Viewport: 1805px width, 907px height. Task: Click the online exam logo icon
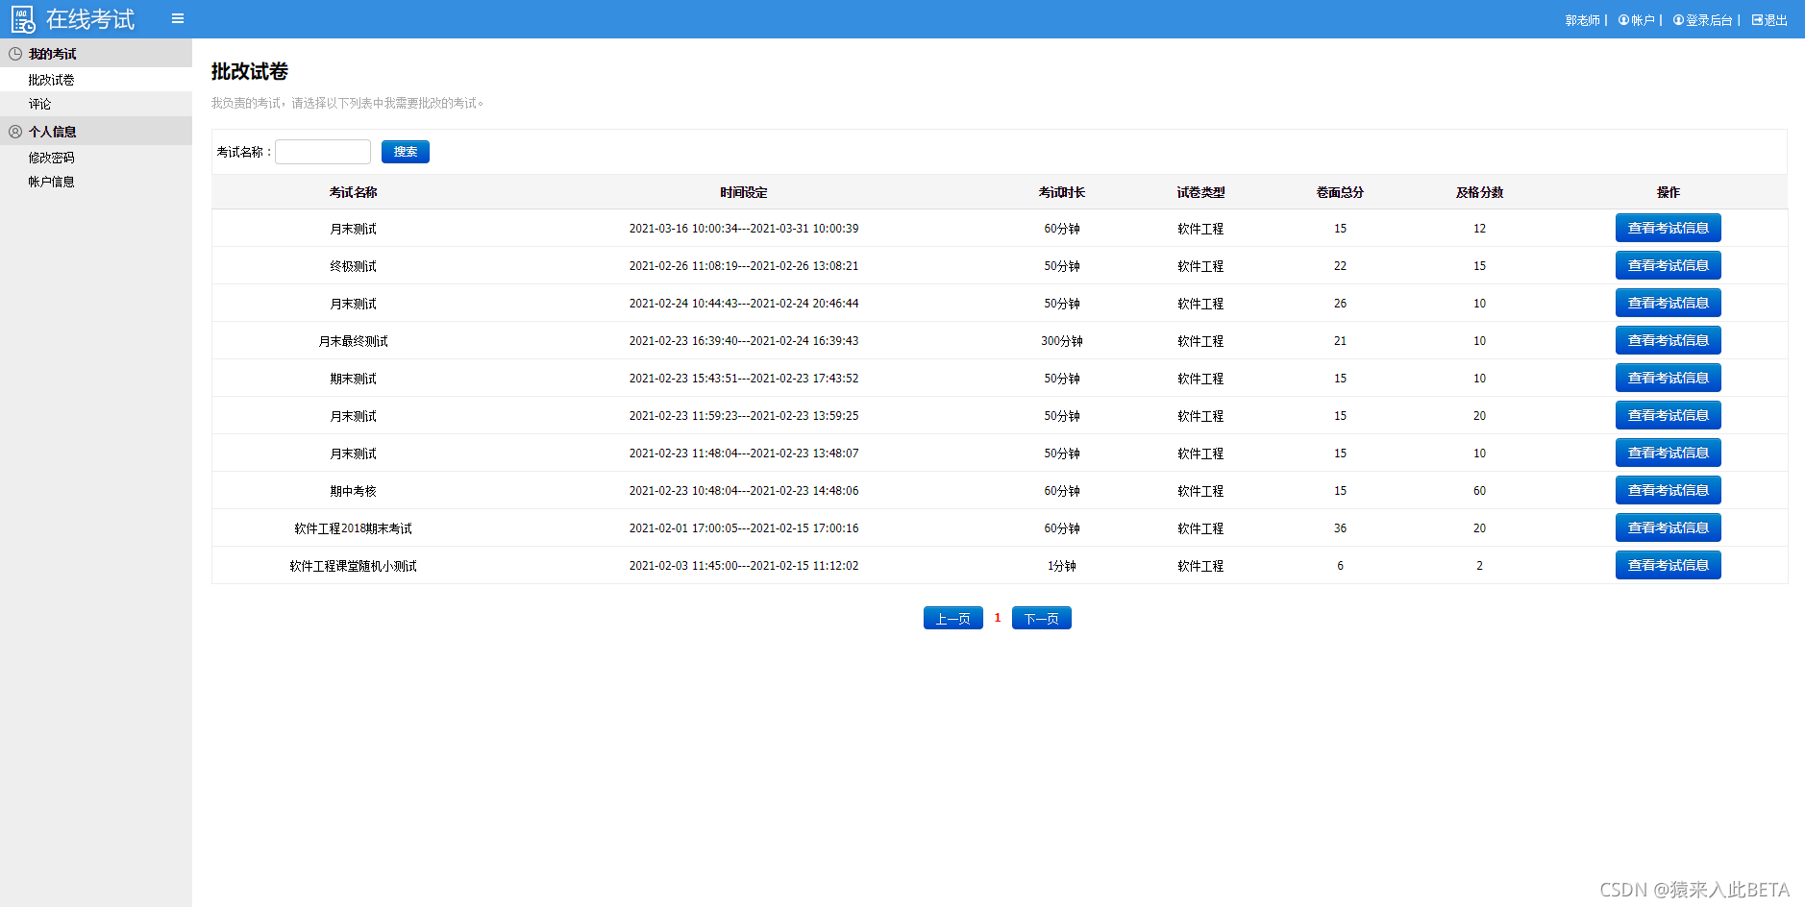tap(23, 19)
